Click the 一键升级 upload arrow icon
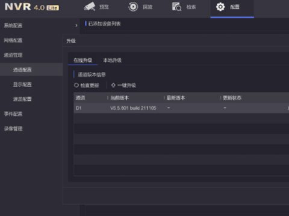Image resolution: width=289 pixels, height=216 pixels. (113, 85)
